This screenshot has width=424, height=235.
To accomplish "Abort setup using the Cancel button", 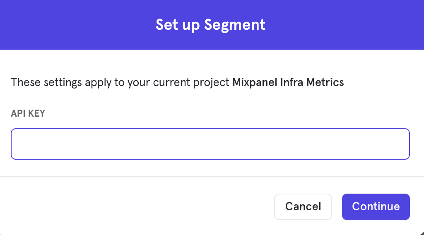I will (303, 206).
